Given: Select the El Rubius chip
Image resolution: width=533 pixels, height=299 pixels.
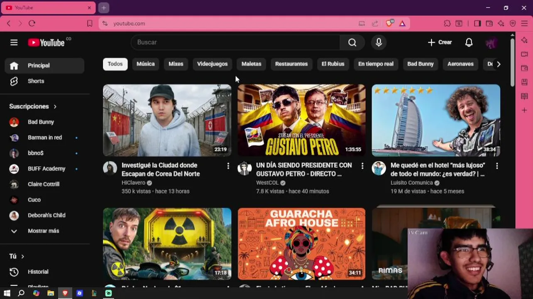Looking at the screenshot, I should tap(333, 64).
